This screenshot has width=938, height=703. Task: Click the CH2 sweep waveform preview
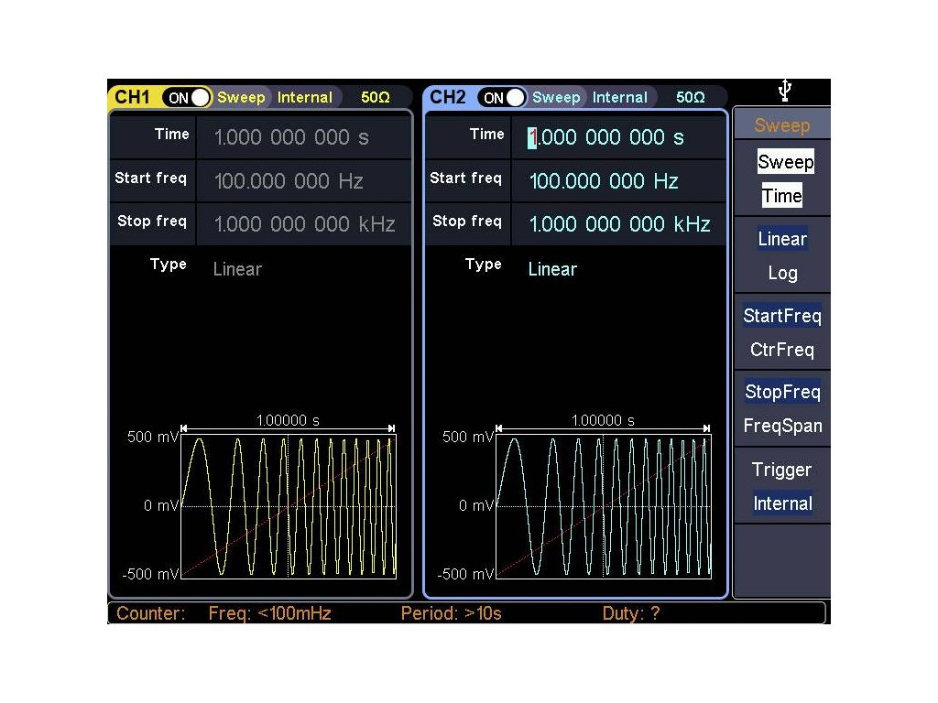tap(604, 505)
